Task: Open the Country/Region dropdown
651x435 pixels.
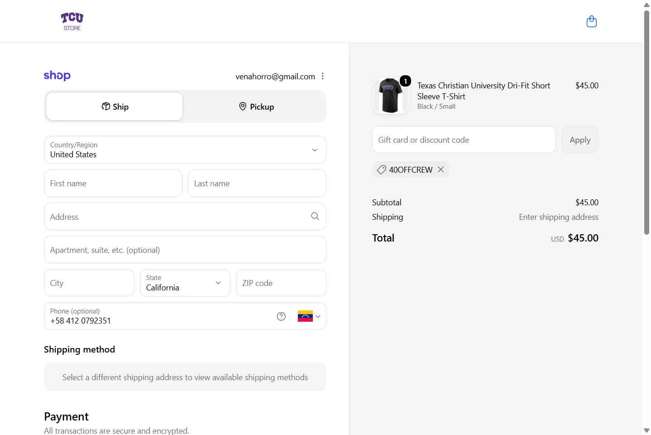Action: click(x=185, y=150)
